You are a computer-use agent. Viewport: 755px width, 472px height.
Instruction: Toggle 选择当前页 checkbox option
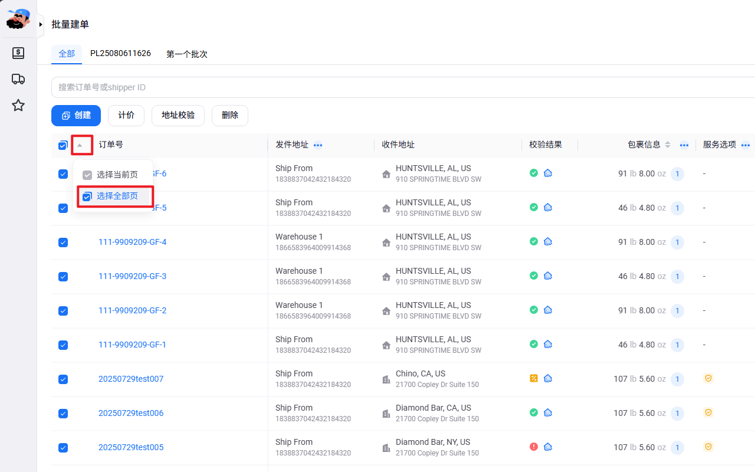(x=87, y=175)
